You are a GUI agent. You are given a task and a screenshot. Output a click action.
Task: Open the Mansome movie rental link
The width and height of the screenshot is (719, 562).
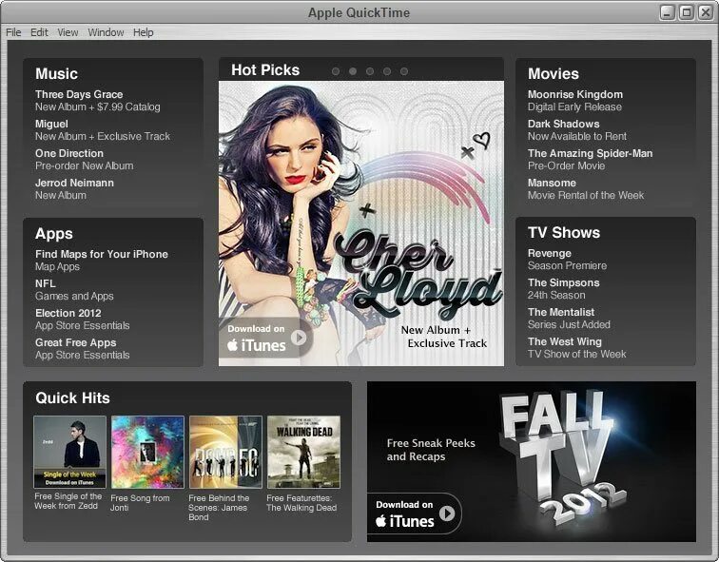[x=586, y=189]
